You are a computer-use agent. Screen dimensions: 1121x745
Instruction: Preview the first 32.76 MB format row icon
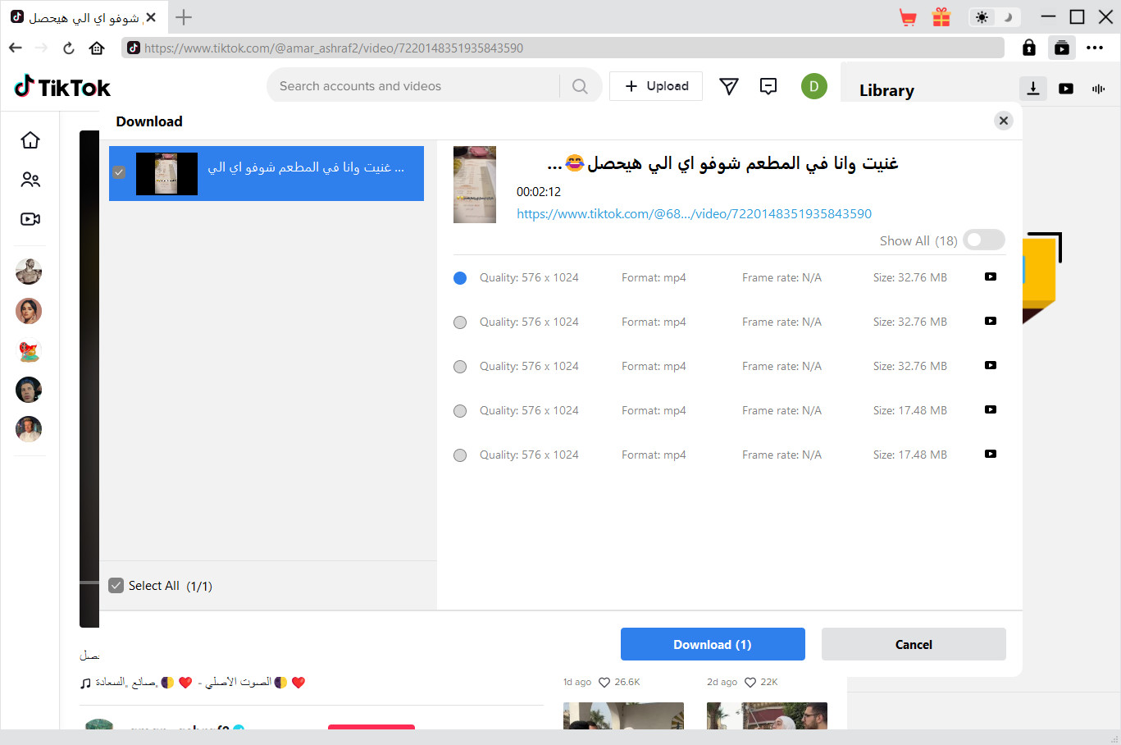point(991,277)
